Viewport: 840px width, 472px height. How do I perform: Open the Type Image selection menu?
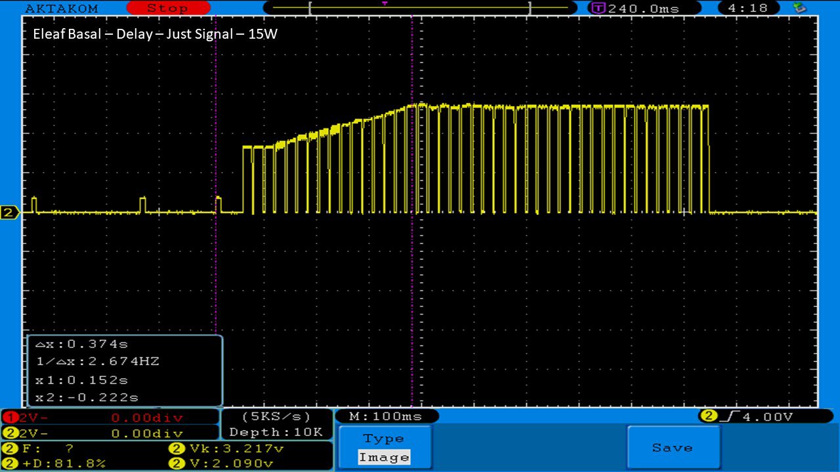(384, 448)
